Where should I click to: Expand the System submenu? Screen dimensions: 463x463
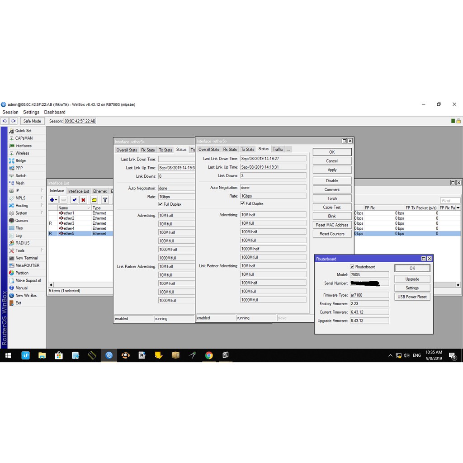click(42, 213)
